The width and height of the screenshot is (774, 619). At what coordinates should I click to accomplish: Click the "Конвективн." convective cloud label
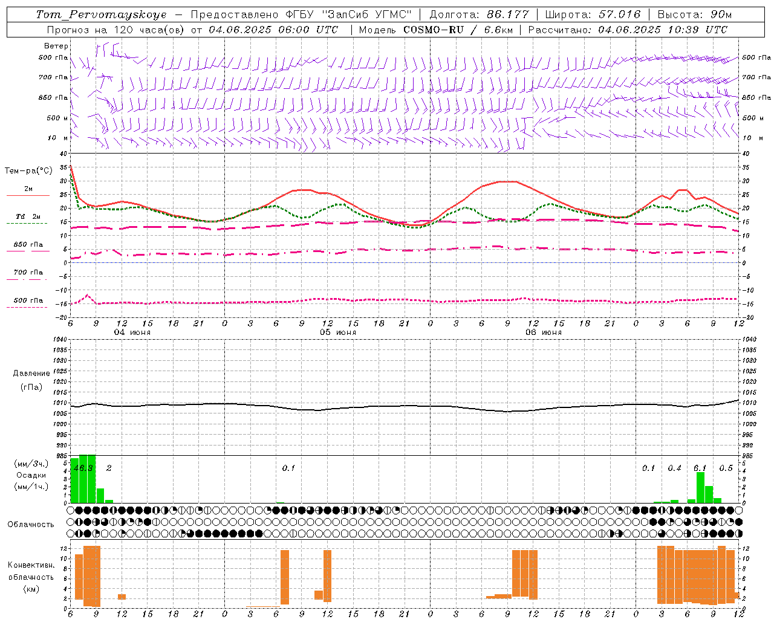coord(31,565)
